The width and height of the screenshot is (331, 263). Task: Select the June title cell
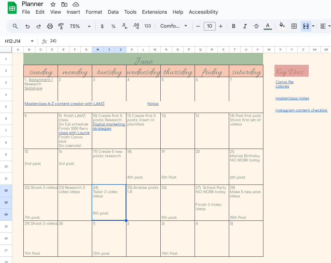point(143,59)
